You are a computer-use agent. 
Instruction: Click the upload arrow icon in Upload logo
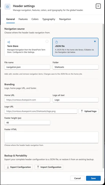point(82,111)
